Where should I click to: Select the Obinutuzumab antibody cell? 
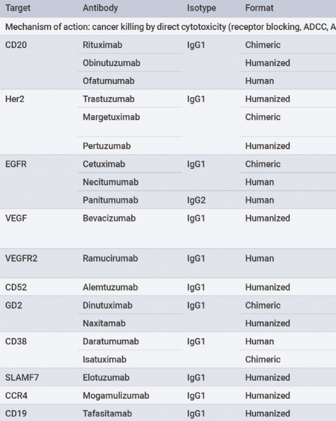(x=111, y=63)
